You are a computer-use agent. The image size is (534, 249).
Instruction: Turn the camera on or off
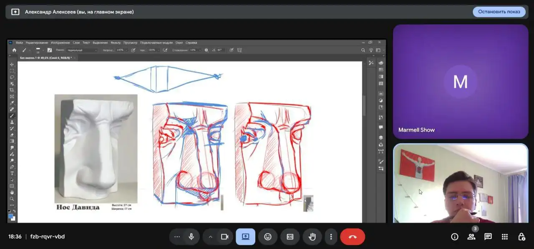(224, 237)
